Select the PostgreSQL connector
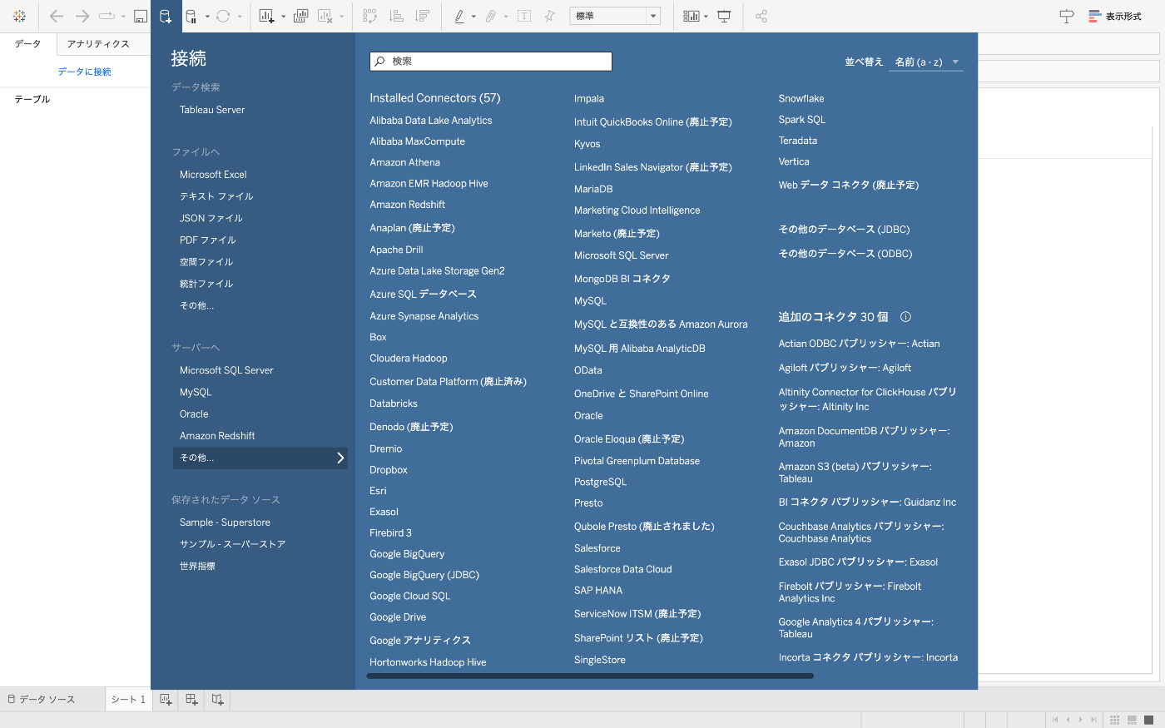This screenshot has width=1165, height=728. 600,482
